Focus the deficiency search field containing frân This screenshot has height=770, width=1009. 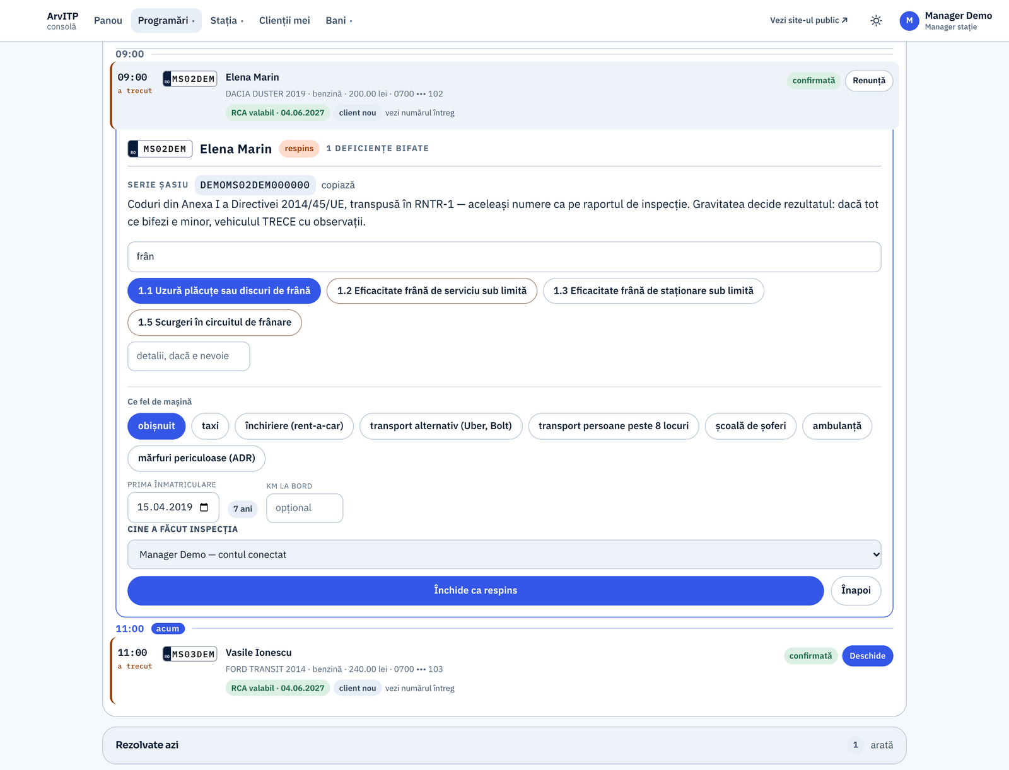[504, 257]
